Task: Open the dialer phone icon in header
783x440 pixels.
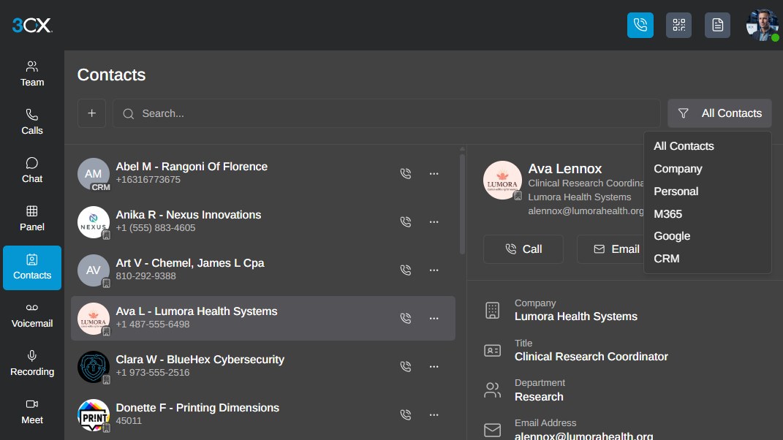Action: 640,25
